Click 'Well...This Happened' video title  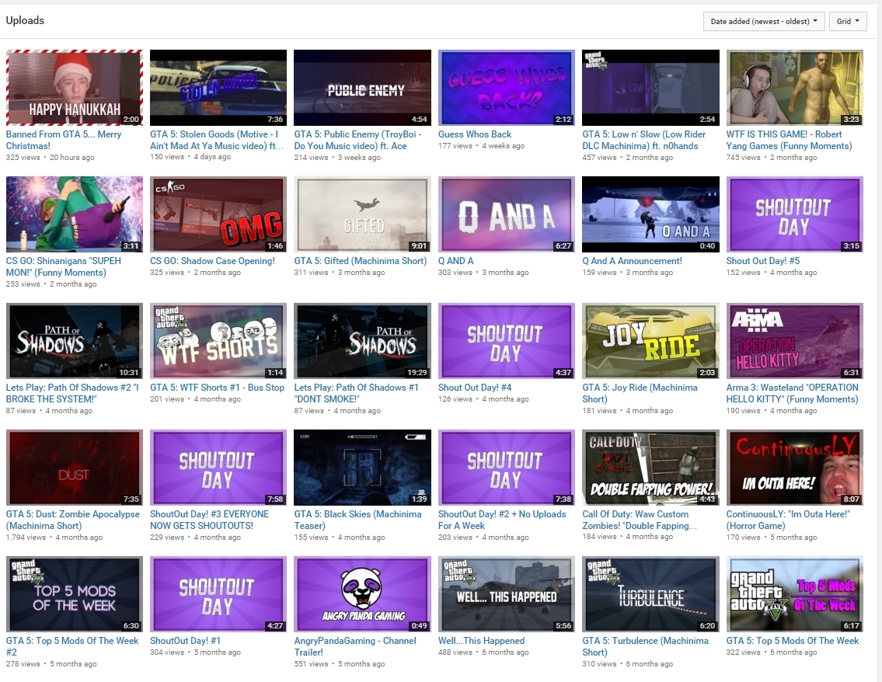[x=481, y=641]
